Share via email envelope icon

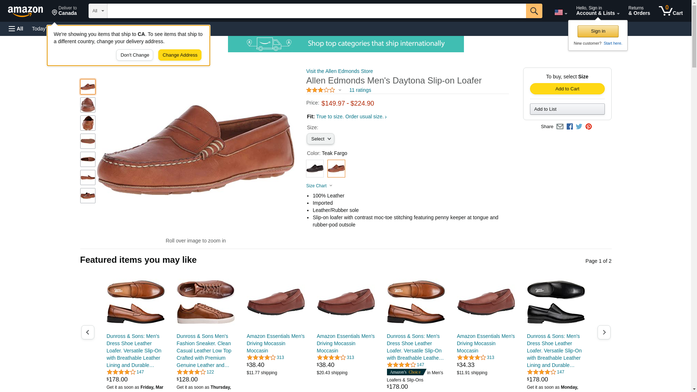(x=560, y=127)
